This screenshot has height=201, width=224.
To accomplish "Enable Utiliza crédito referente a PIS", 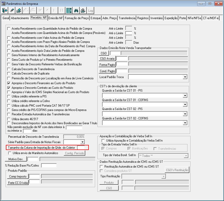I will tap(9, 96).
